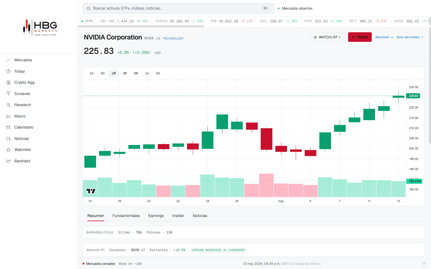The height and width of the screenshot is (269, 431).
Task: Open the Today page clock icon
Action: click(8, 71)
